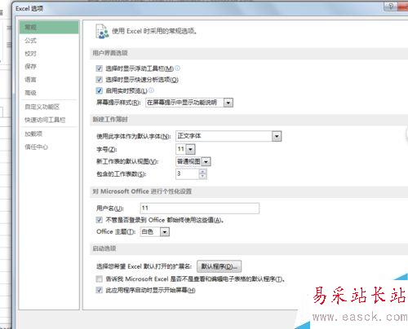Click the info icon beside 浮动工具栏 option
408x329 pixels.
click(x=177, y=68)
